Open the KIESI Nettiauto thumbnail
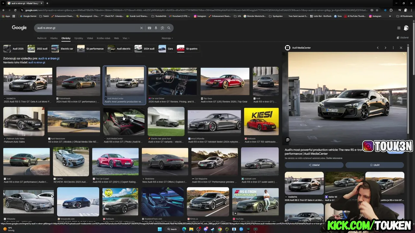 pos(261,122)
